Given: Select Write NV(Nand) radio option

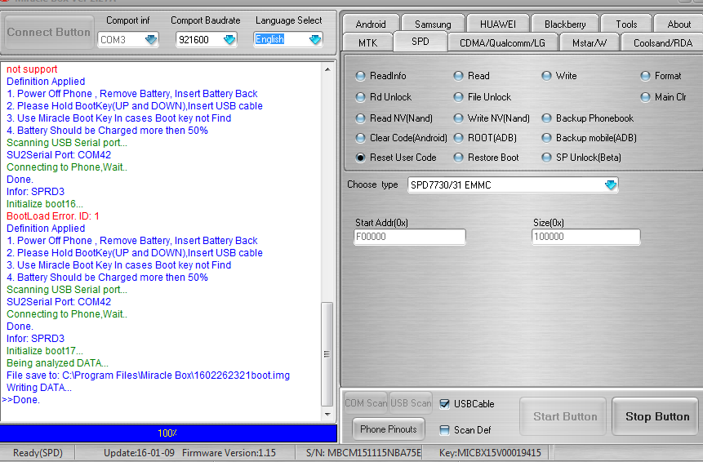Looking at the screenshot, I should (x=458, y=118).
